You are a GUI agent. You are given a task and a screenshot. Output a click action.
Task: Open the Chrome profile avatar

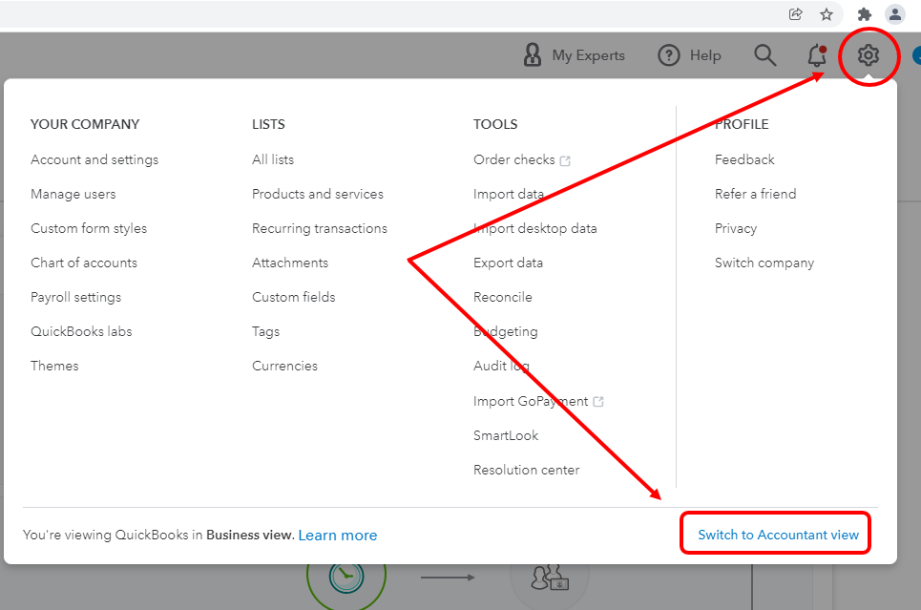(x=894, y=14)
